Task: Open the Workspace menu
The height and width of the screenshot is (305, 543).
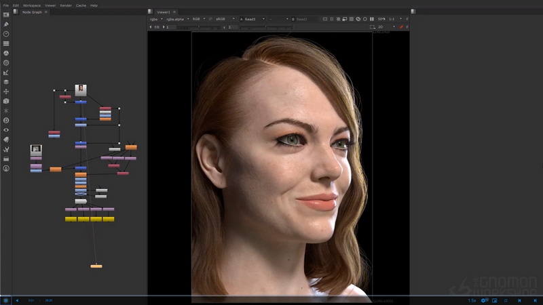Action: [x=31, y=5]
